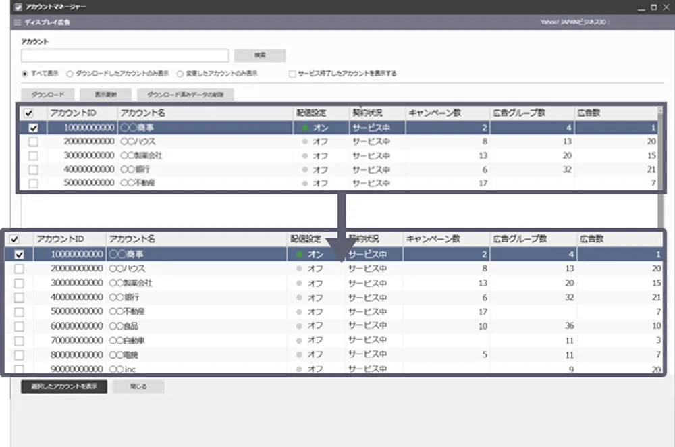This screenshot has width=675, height=447.
Task: Select the ダウンロードしたアカウントのみ表示 radio option
Action: tap(70, 74)
